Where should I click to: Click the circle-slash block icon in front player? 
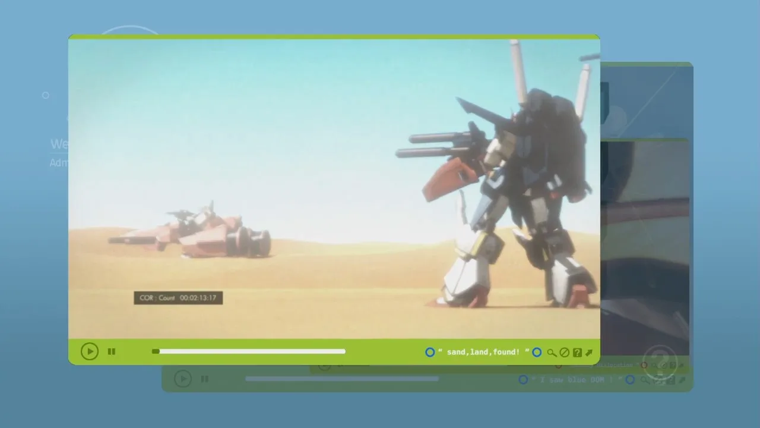pyautogui.click(x=565, y=353)
